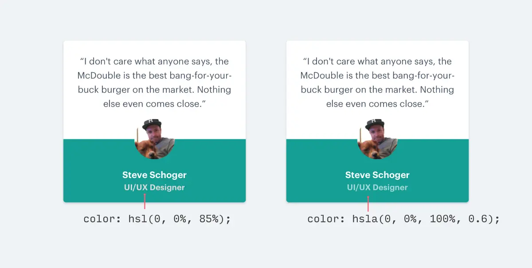
Task: Click the translucent UI/UX Designer subtitle, right card
Action: tap(377, 187)
